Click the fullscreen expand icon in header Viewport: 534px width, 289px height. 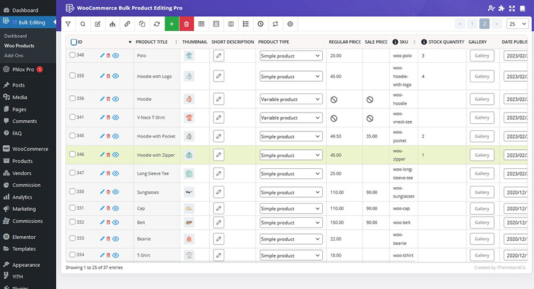click(x=512, y=8)
